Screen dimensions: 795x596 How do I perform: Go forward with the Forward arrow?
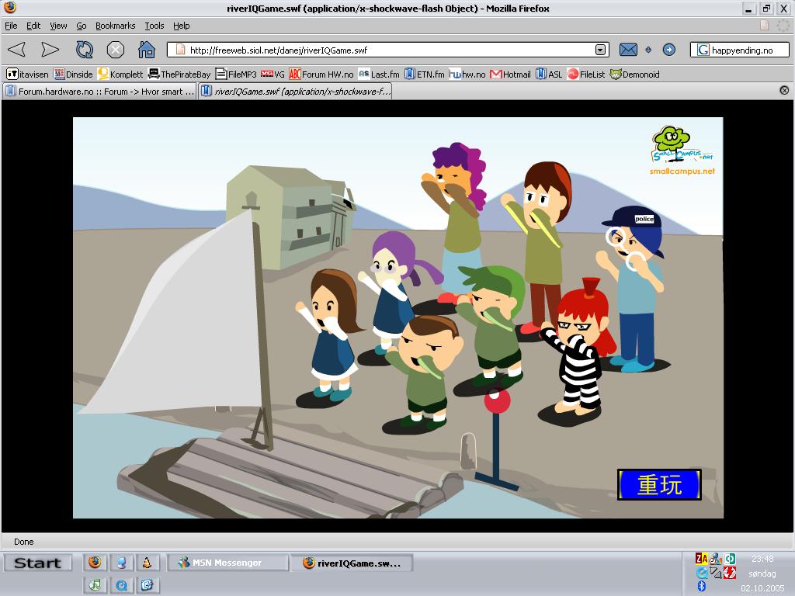50,50
